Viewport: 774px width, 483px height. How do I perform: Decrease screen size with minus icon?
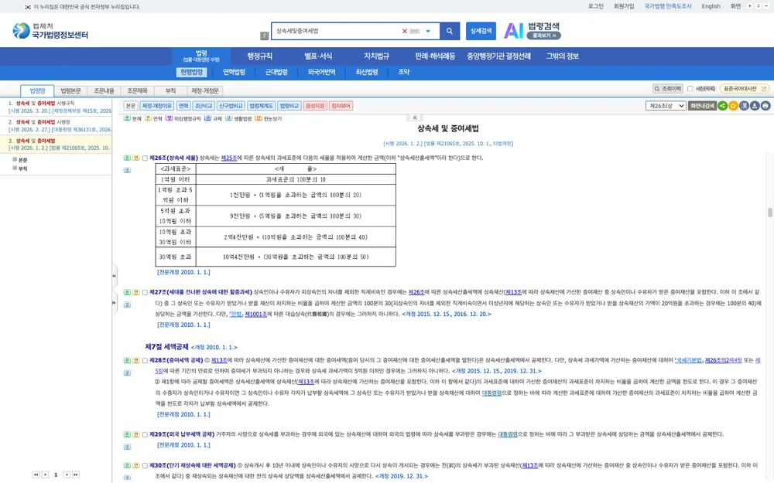coord(766,6)
